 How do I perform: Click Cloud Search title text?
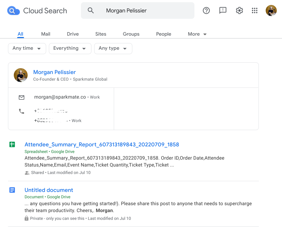pos(45,11)
